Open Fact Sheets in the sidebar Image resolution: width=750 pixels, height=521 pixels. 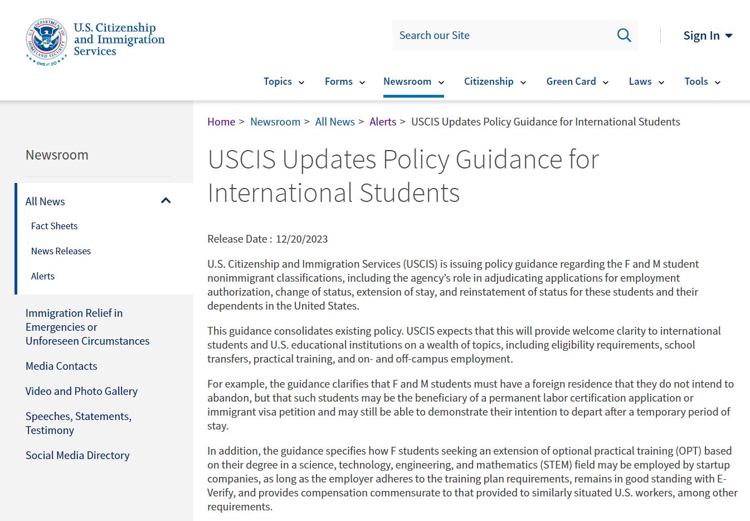tap(54, 226)
